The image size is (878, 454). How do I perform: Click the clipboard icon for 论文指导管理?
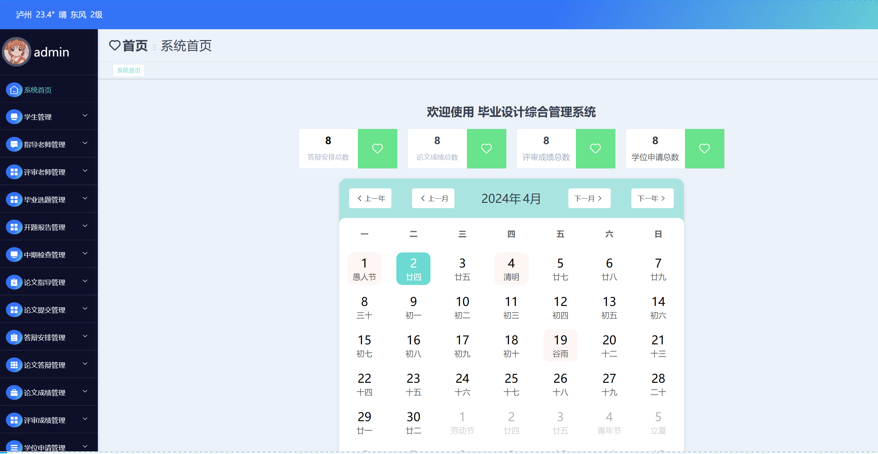[14, 282]
